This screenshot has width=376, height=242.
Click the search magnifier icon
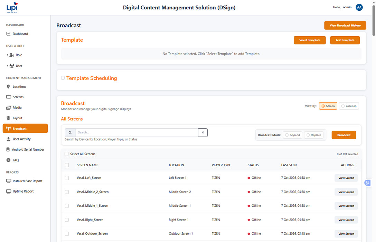click(x=70, y=133)
